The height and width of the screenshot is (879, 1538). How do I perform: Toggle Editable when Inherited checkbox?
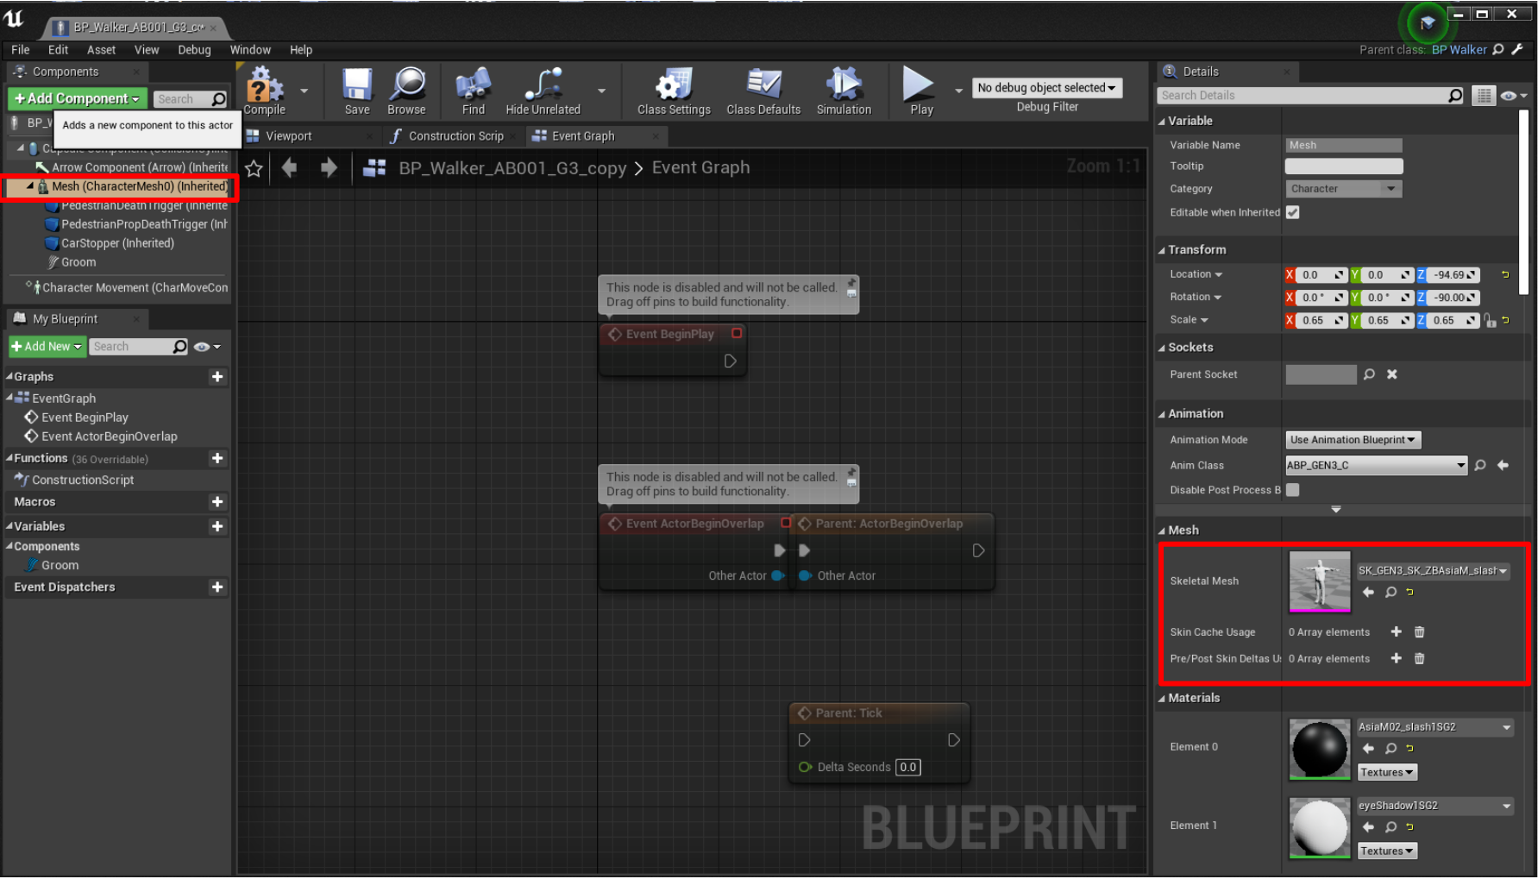[x=1293, y=212]
